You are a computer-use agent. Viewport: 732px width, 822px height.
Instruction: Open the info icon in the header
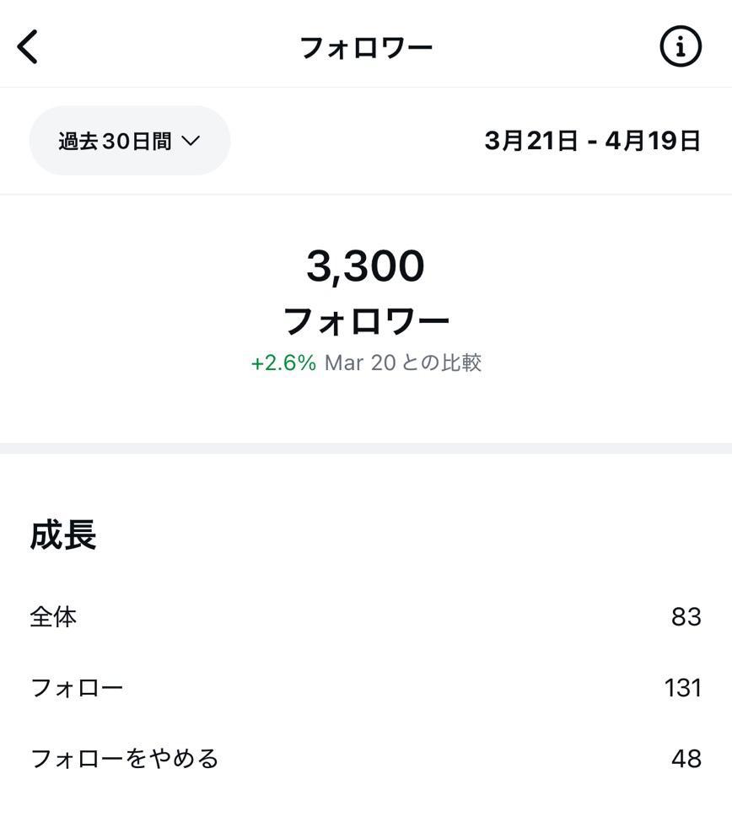(680, 46)
